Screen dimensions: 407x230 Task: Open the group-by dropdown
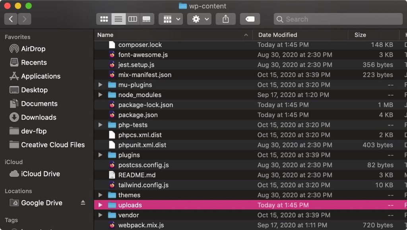click(171, 19)
